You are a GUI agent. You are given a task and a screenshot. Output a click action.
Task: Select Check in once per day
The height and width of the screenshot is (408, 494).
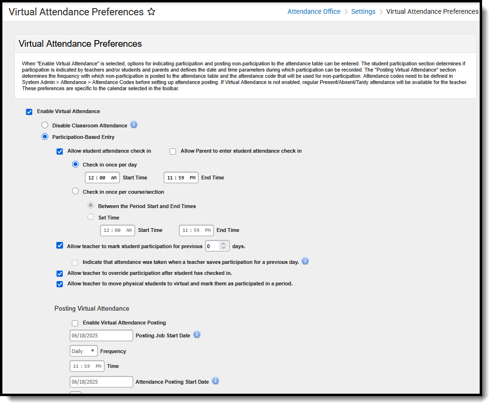click(75, 164)
